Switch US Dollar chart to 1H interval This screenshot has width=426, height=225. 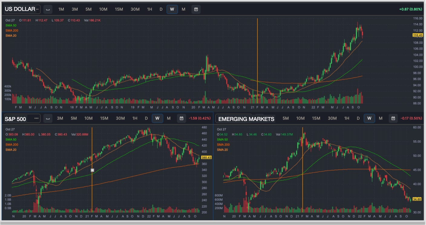(x=149, y=9)
